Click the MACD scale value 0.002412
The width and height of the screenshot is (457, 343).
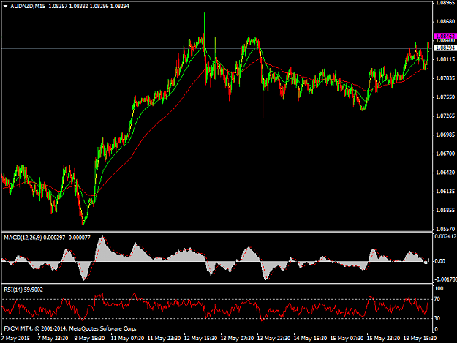[445, 237]
